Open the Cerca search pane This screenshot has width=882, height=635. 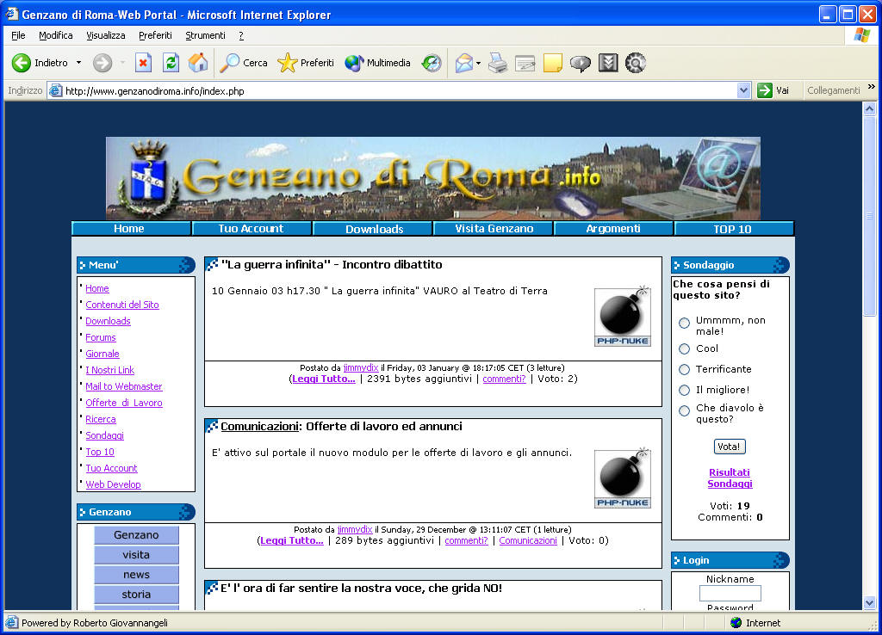pyautogui.click(x=244, y=63)
